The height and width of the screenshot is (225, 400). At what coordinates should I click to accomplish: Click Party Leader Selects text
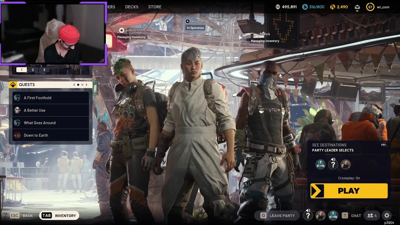333,150
